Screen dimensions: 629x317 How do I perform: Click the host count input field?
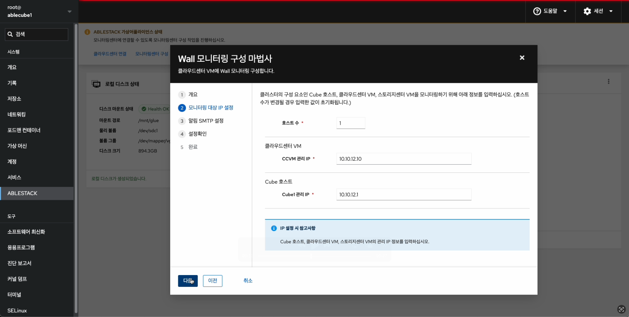click(350, 123)
